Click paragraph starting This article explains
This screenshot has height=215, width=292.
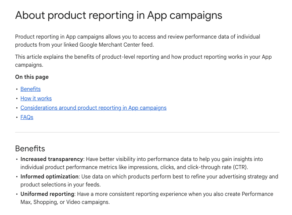click(143, 61)
